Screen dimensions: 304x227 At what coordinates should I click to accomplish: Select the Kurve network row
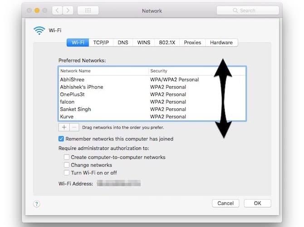coord(152,117)
